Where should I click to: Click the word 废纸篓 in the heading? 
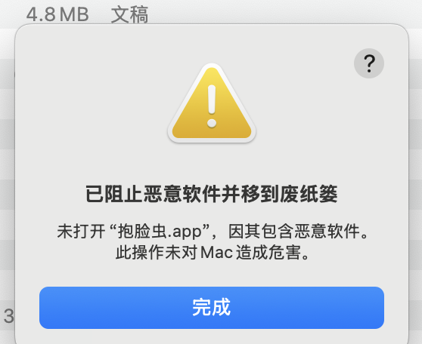pyautogui.click(x=309, y=194)
